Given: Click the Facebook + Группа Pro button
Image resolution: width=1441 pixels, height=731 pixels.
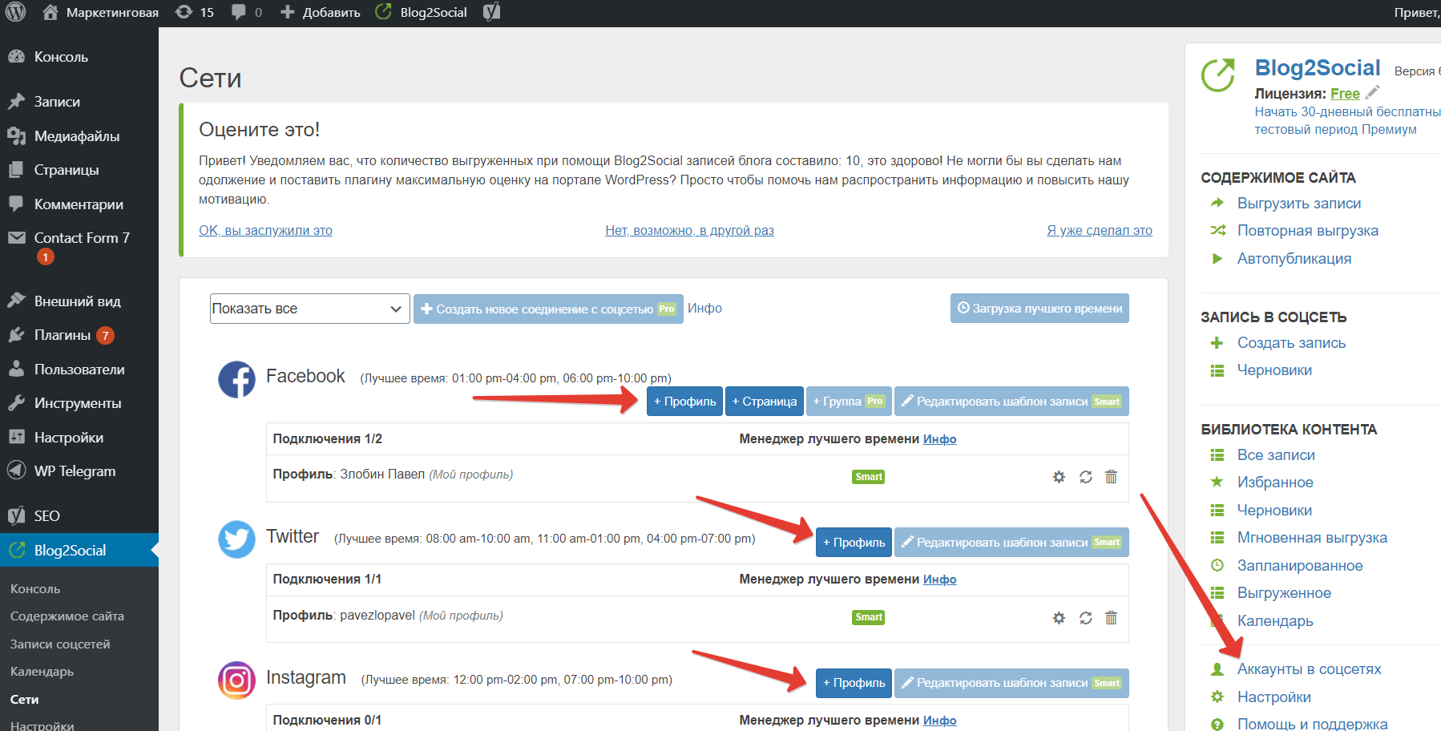Looking at the screenshot, I should [849, 402].
